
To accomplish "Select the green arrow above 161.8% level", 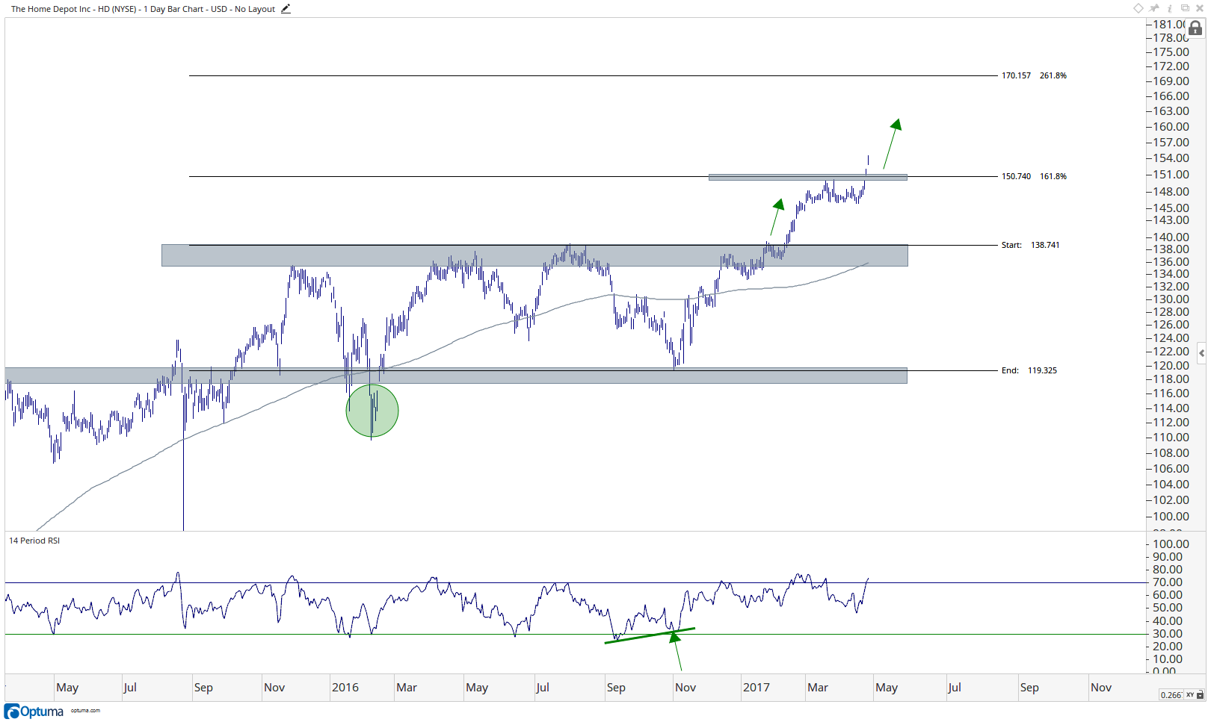I will tap(893, 143).
